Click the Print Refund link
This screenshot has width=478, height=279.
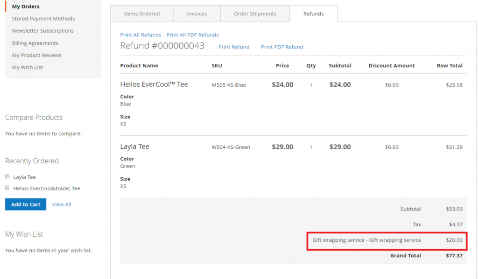[x=234, y=47]
